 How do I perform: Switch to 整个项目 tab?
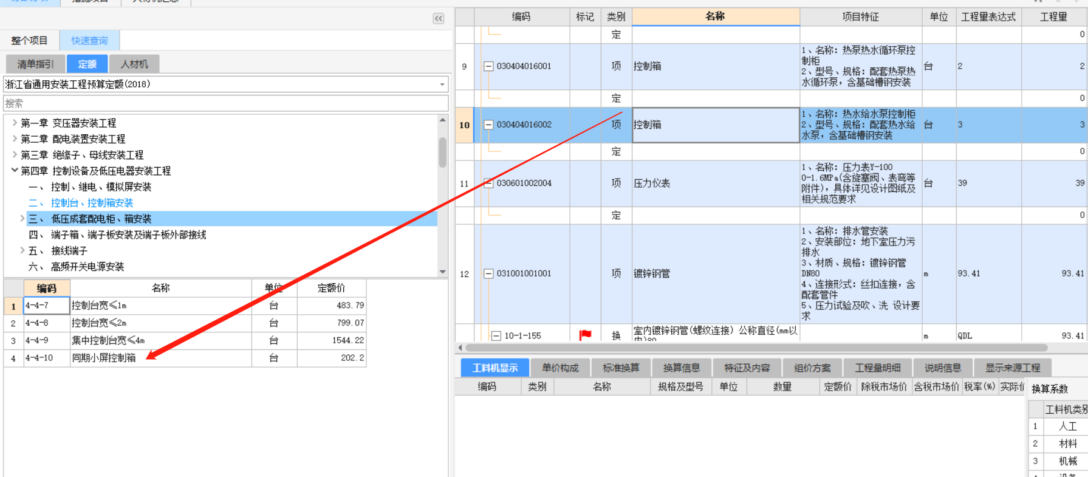coord(29,41)
